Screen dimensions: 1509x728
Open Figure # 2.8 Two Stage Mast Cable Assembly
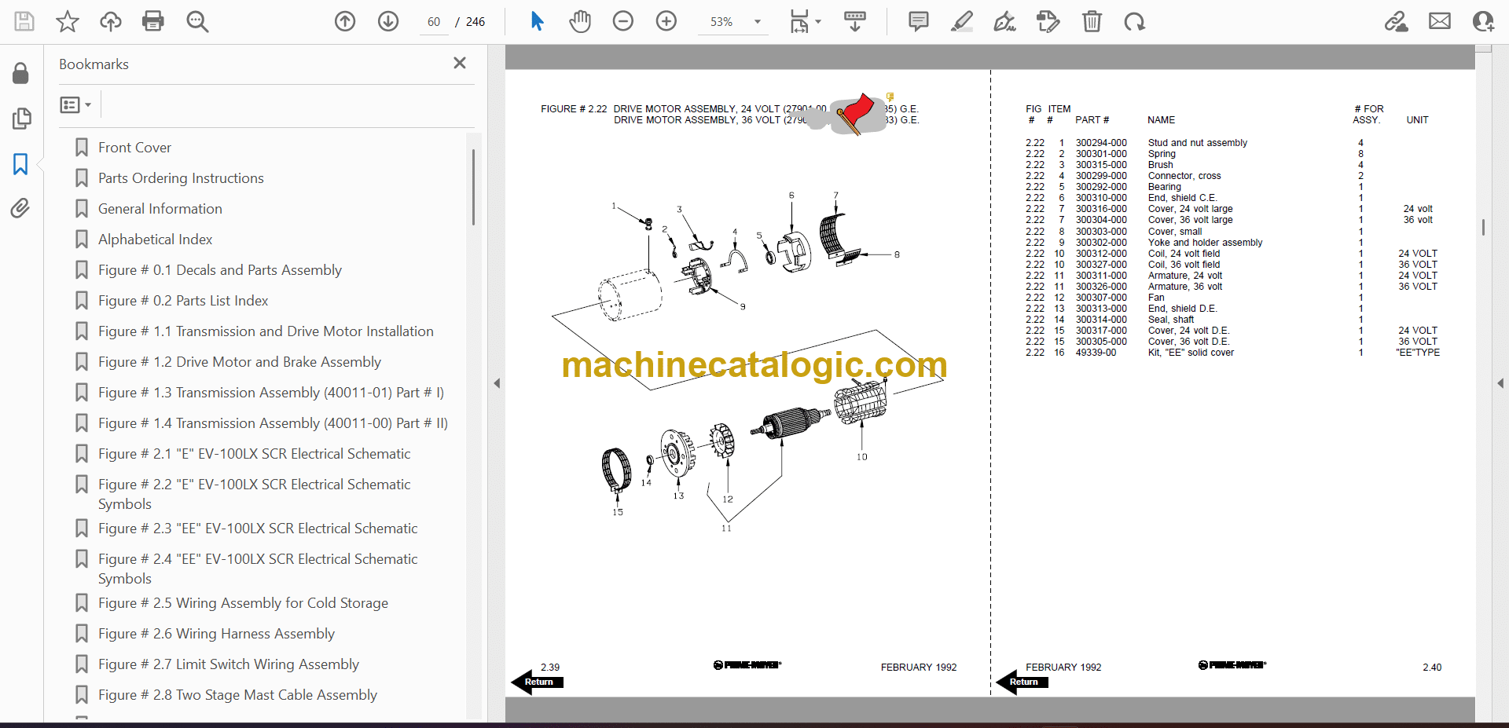238,695
